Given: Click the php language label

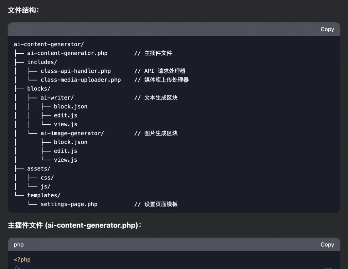Looking at the screenshot, I should coord(19,245).
